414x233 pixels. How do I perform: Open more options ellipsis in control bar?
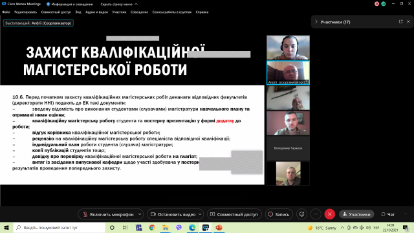316,214
